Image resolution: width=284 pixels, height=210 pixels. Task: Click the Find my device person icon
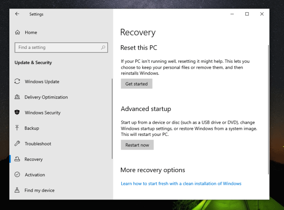coord(17,190)
